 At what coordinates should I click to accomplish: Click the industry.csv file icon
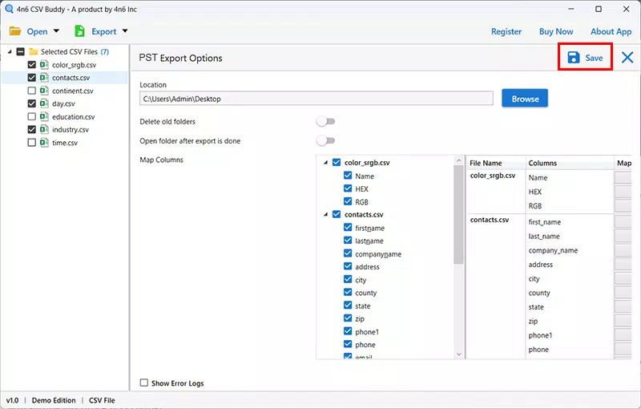point(44,129)
